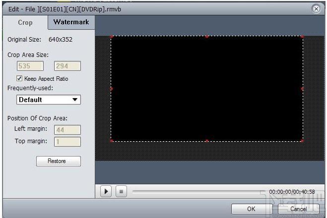Click the Top margin input field
The image size is (327, 218).
67,142
